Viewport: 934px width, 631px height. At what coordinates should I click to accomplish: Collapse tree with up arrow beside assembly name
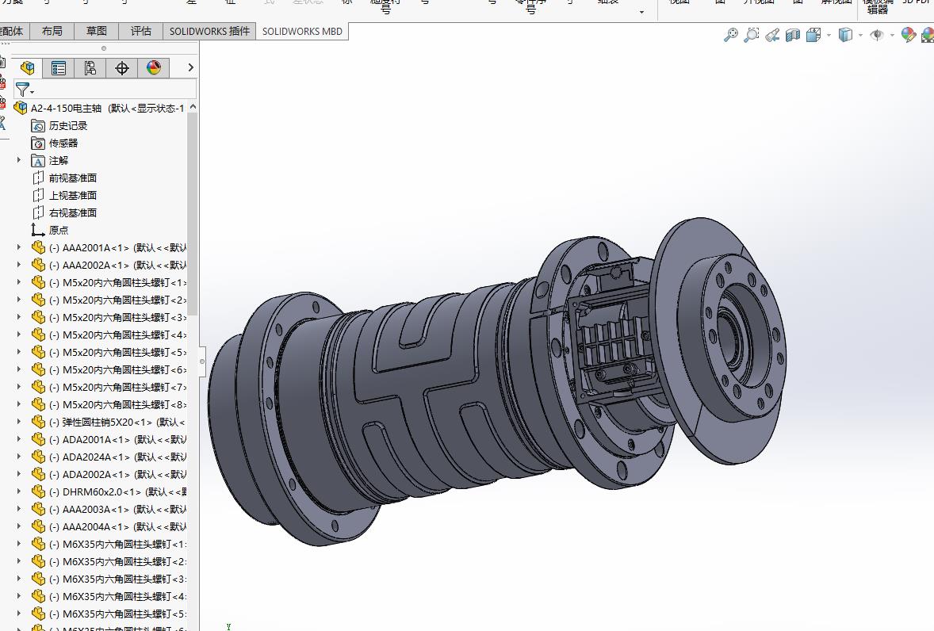pyautogui.click(x=193, y=107)
